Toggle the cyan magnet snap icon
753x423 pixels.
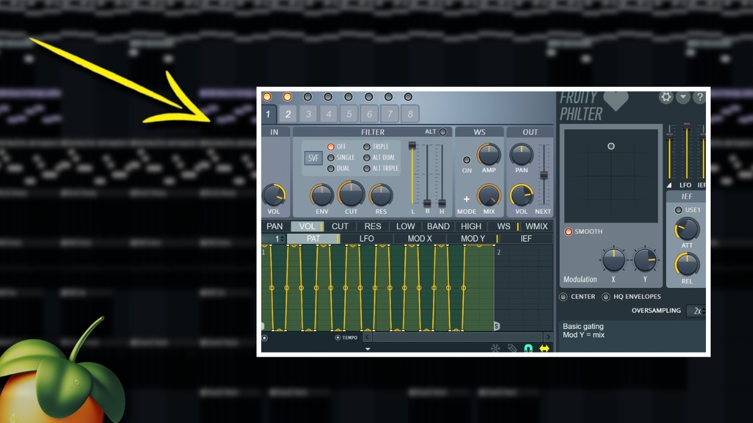coord(528,348)
